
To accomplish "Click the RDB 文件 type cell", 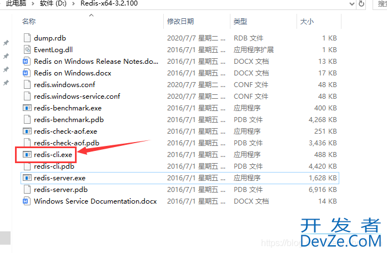I will tap(249, 38).
